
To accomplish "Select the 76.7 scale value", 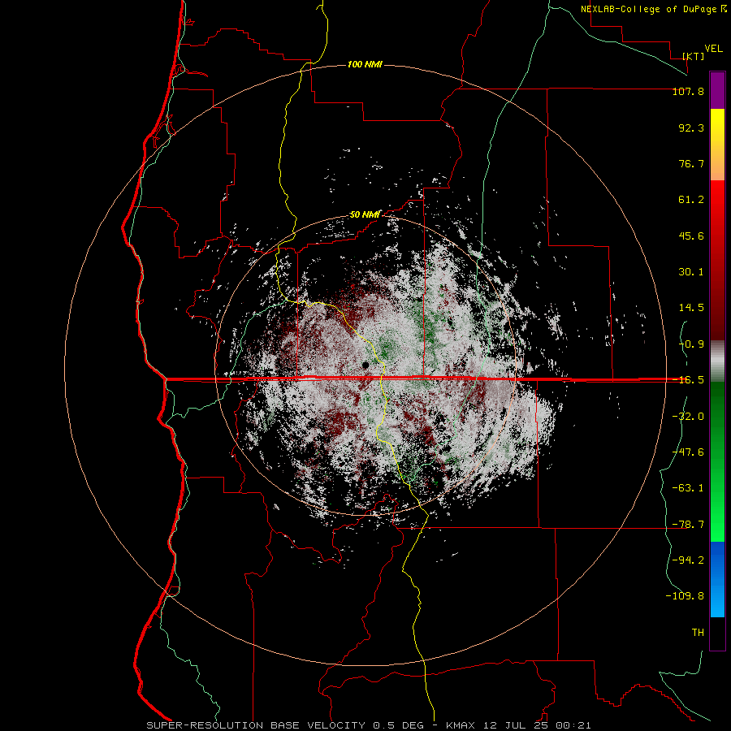I will (x=691, y=163).
